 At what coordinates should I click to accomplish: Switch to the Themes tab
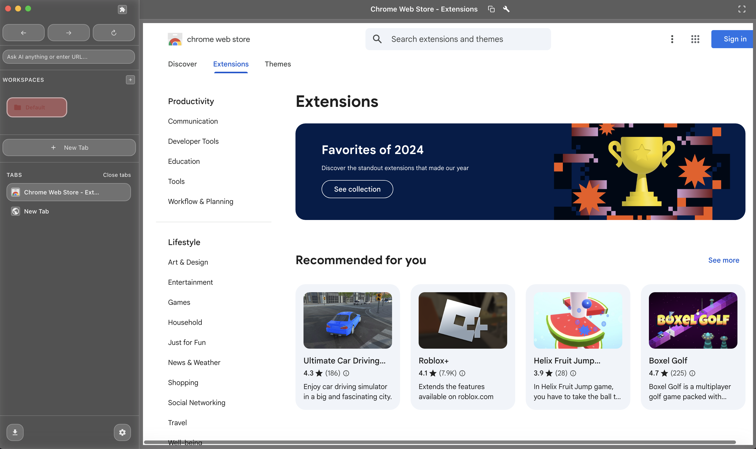point(278,64)
